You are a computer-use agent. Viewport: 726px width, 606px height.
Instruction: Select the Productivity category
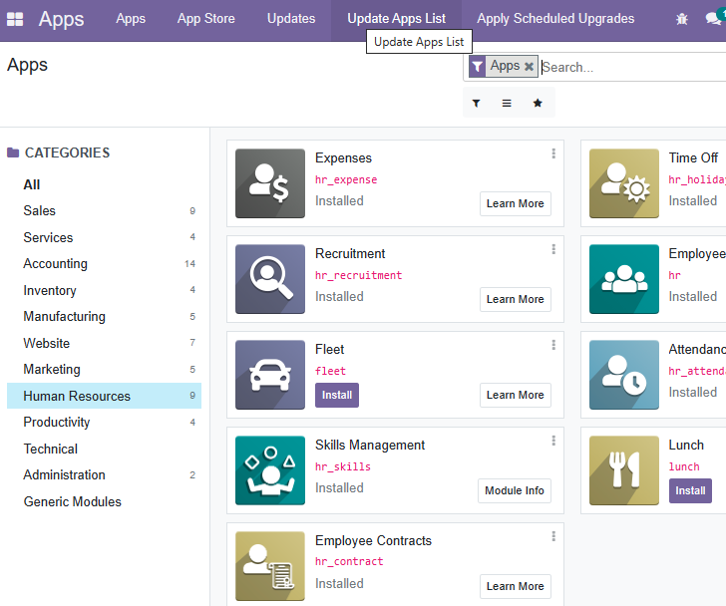point(104,422)
